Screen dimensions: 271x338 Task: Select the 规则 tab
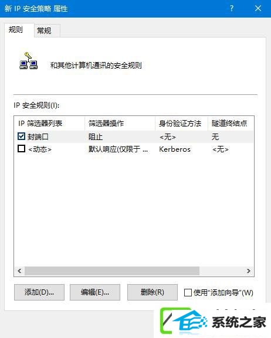pyautogui.click(x=16, y=30)
